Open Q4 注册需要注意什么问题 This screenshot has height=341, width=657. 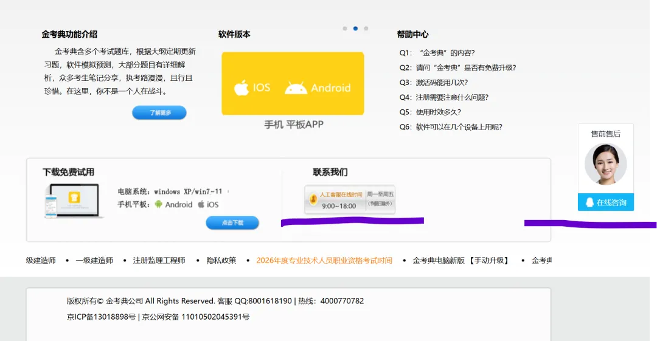point(443,97)
